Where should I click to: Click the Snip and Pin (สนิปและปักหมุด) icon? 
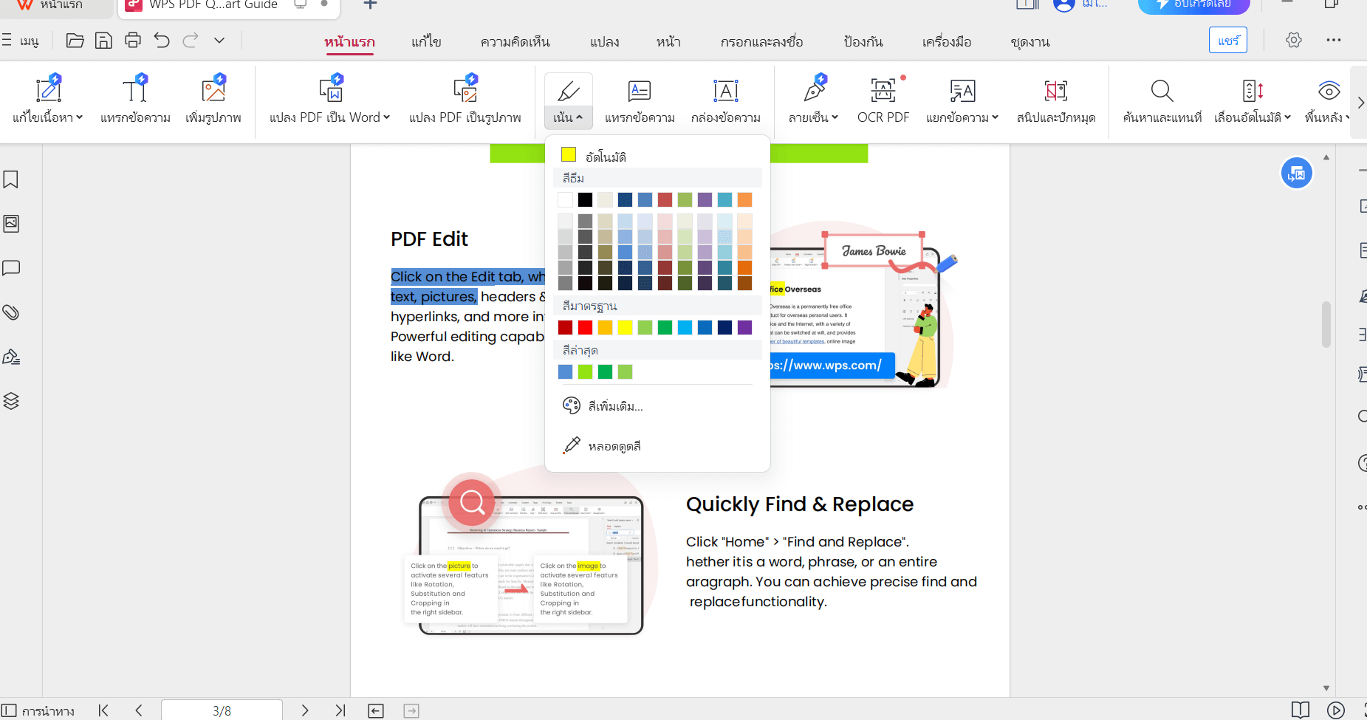(1055, 100)
